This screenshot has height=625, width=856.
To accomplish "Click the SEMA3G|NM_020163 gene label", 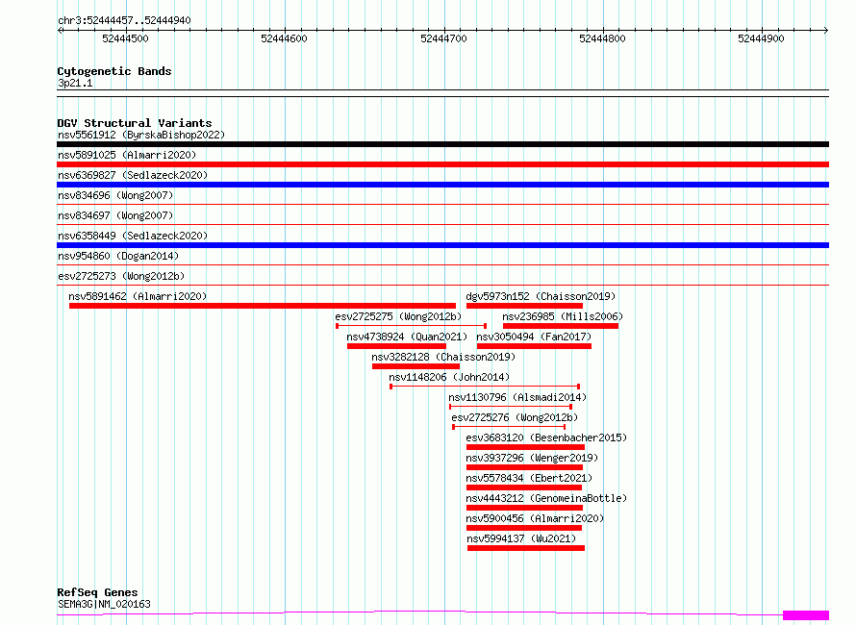I will coord(104,604).
